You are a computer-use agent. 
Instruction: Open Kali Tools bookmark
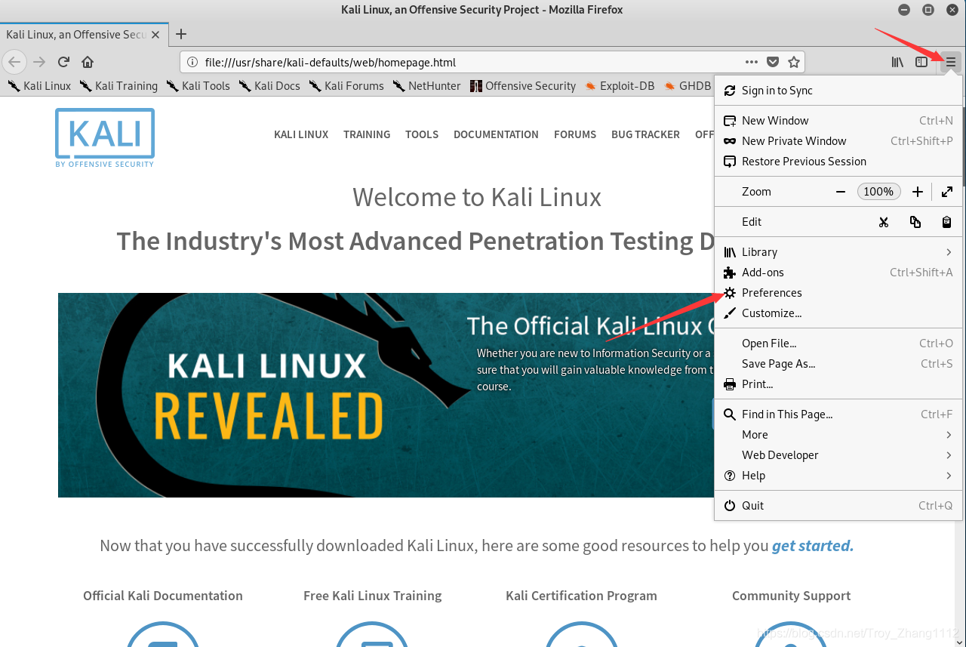(x=198, y=86)
